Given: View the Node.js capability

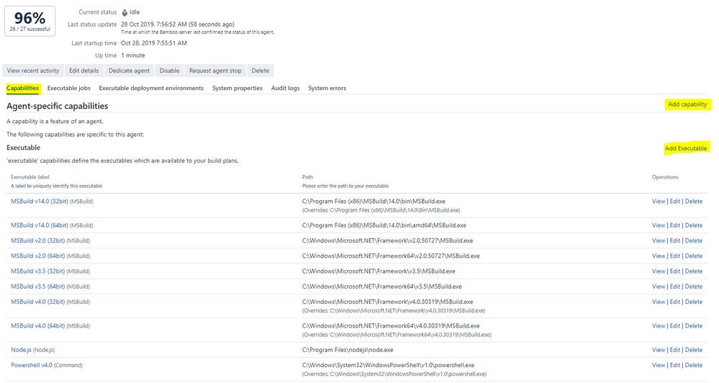Looking at the screenshot, I should (x=659, y=350).
